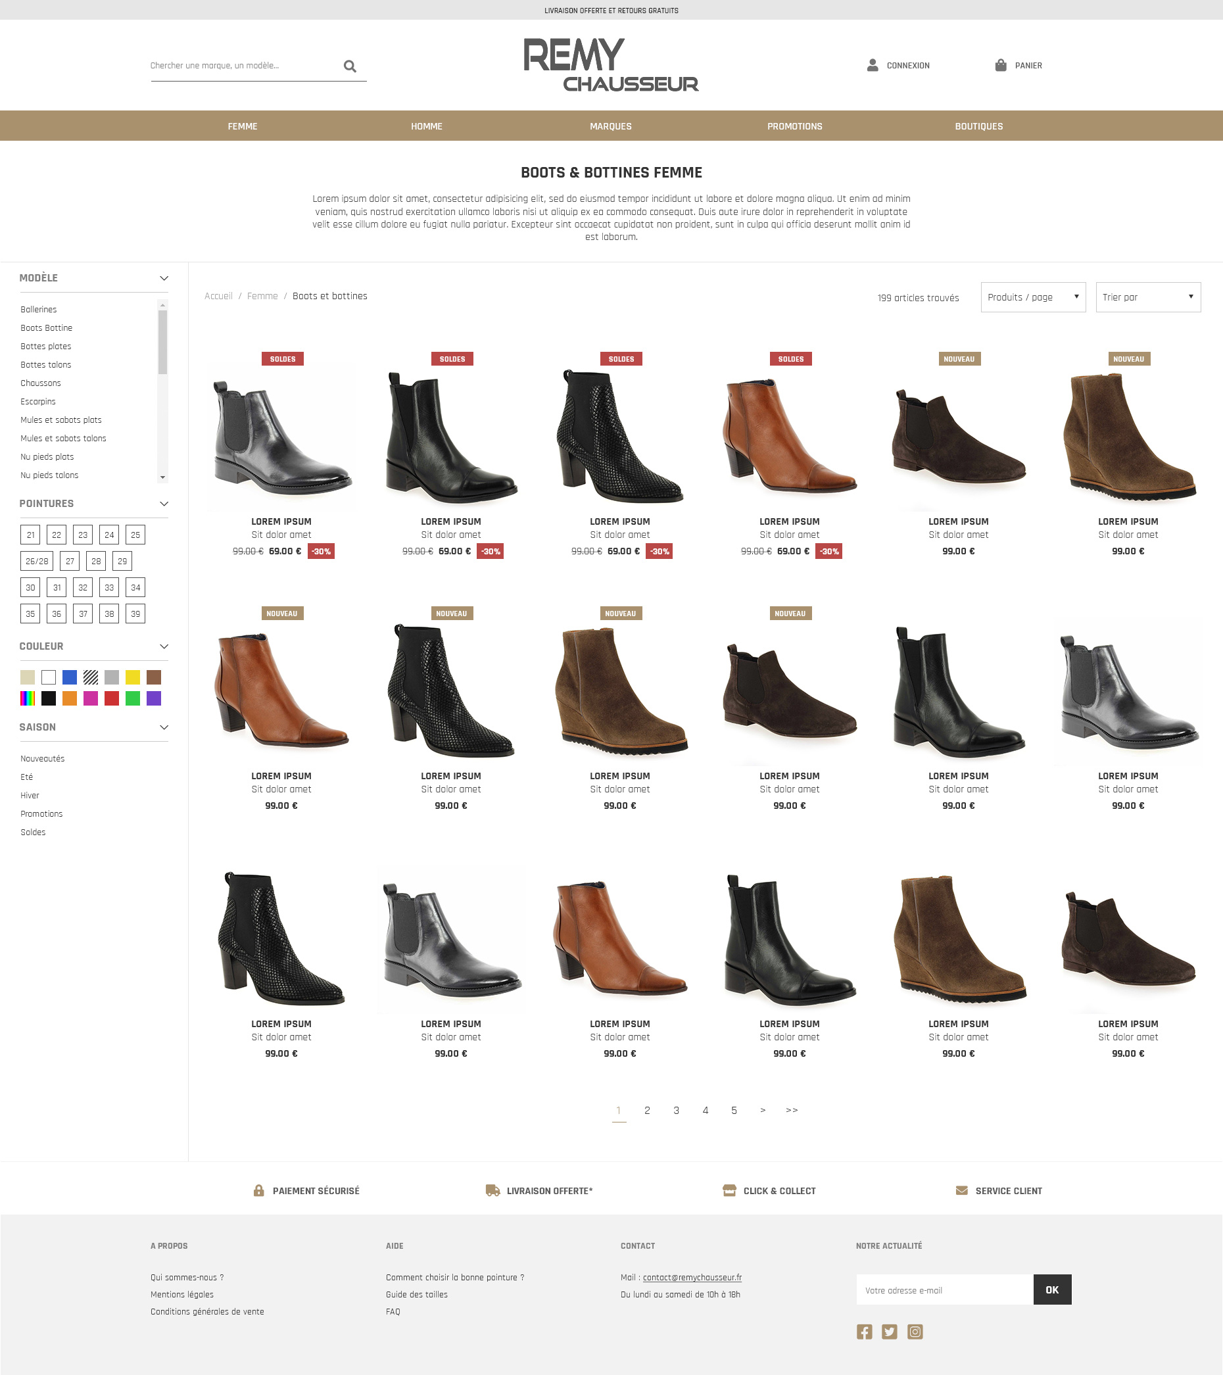This screenshot has height=1375, width=1223.
Task: Select size 21 in the Pointures filter
Action: point(30,534)
